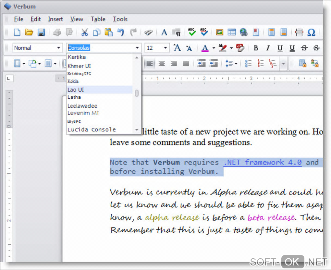
Task: Clear formatting with eraser icon
Action: tap(240, 48)
